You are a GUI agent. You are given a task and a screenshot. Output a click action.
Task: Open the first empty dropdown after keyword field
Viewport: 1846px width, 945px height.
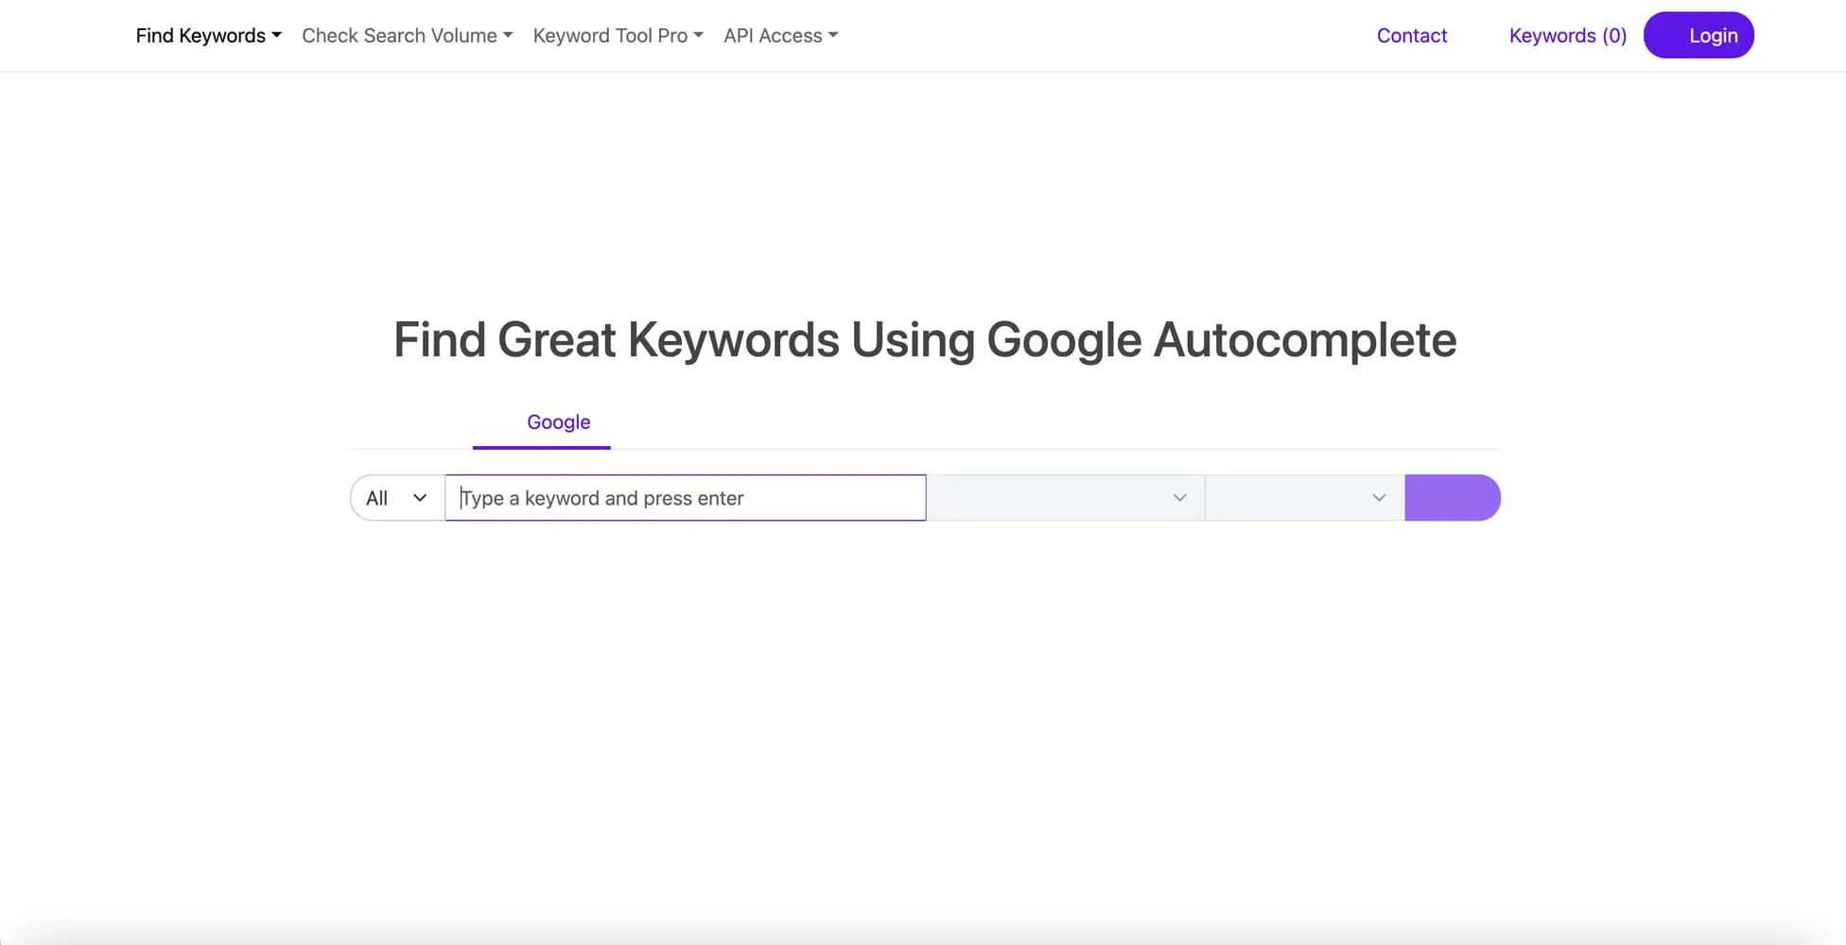(x=1066, y=498)
